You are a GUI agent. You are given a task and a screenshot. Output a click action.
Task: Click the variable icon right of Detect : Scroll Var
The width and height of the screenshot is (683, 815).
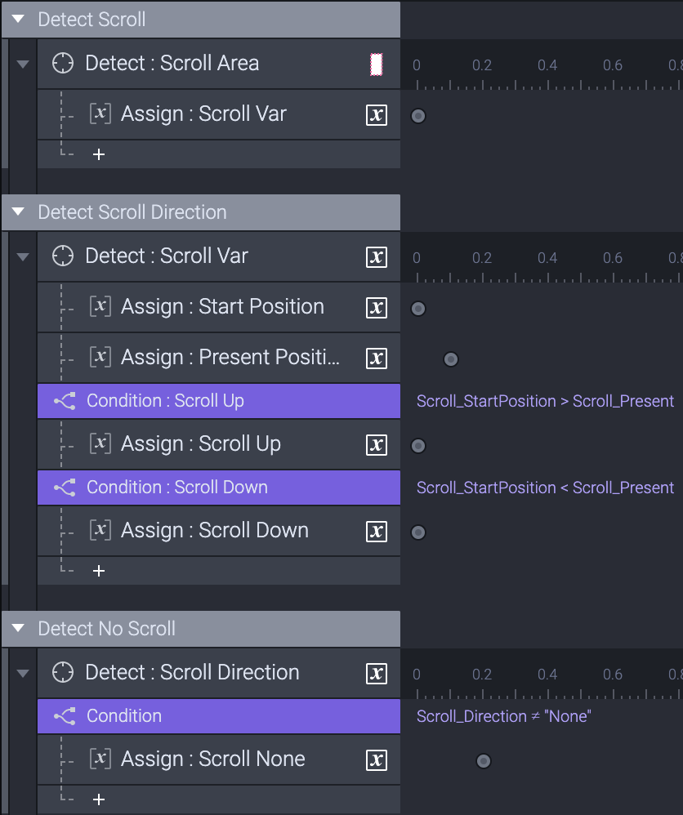pos(377,256)
